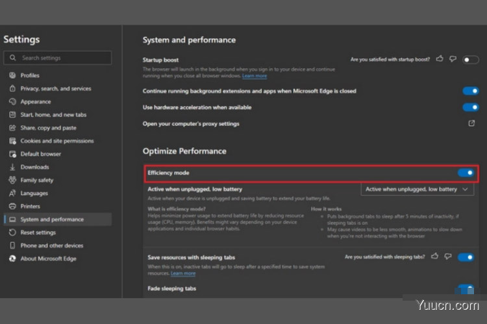The height and width of the screenshot is (324, 487).
Task: Give thumbs down for startup boost
Action: [453, 58]
